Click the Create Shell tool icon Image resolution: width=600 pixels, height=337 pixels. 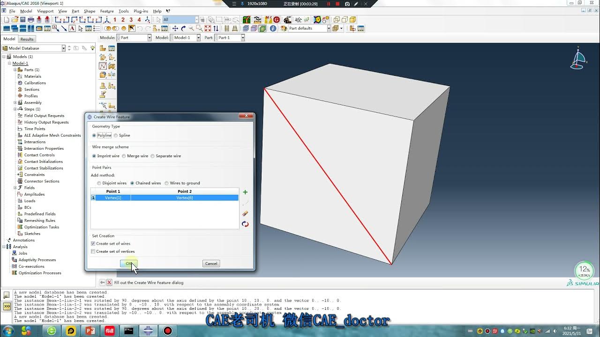point(112,57)
